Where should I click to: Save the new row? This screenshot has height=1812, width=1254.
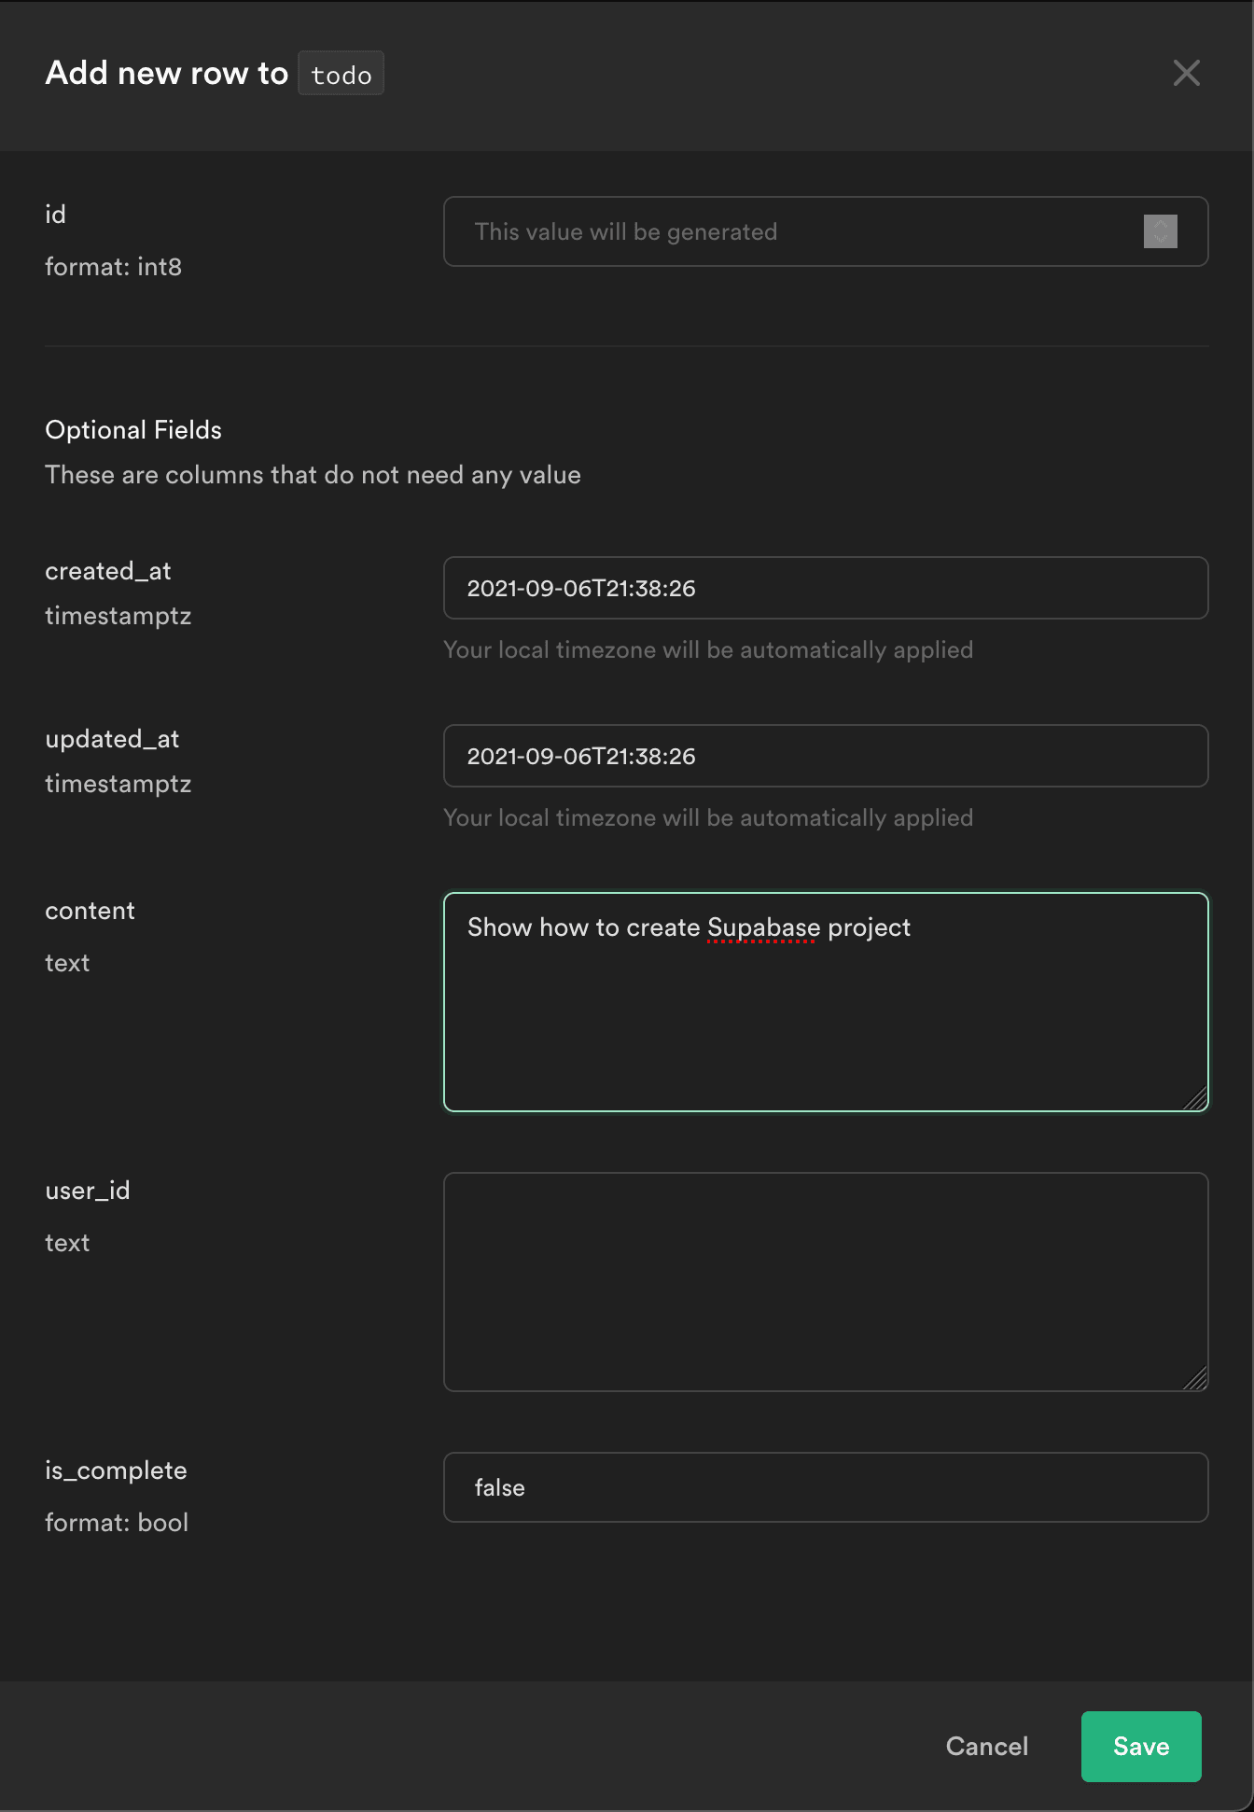[1141, 1747]
